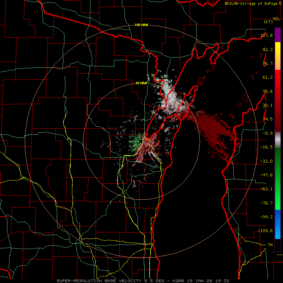Click the 100 NMI range ring label

point(141,25)
